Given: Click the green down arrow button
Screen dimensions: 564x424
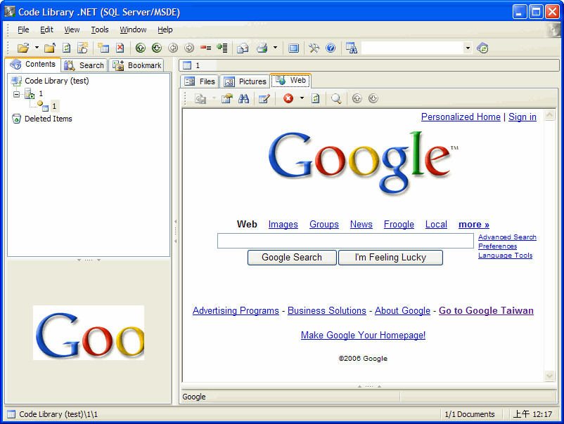Looking at the screenshot, I should click(x=157, y=48).
